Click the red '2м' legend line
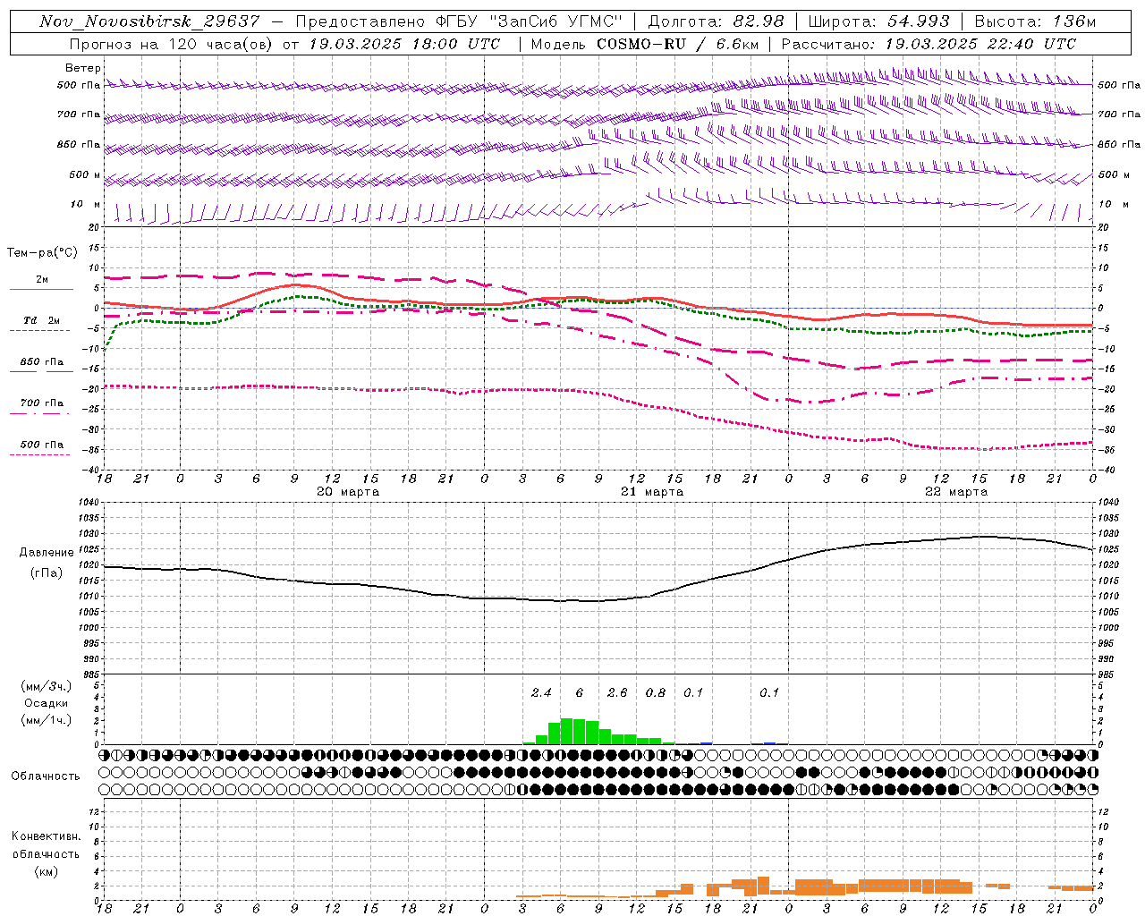This screenshot has width=1145, height=916. click(x=41, y=289)
